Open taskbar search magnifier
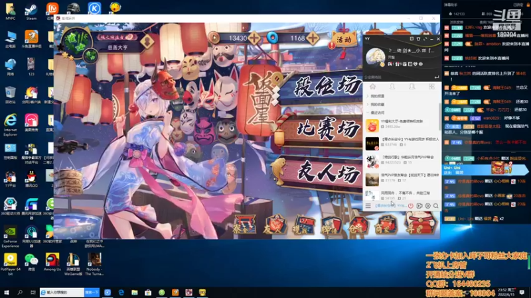531x298 pixels. coord(20,292)
